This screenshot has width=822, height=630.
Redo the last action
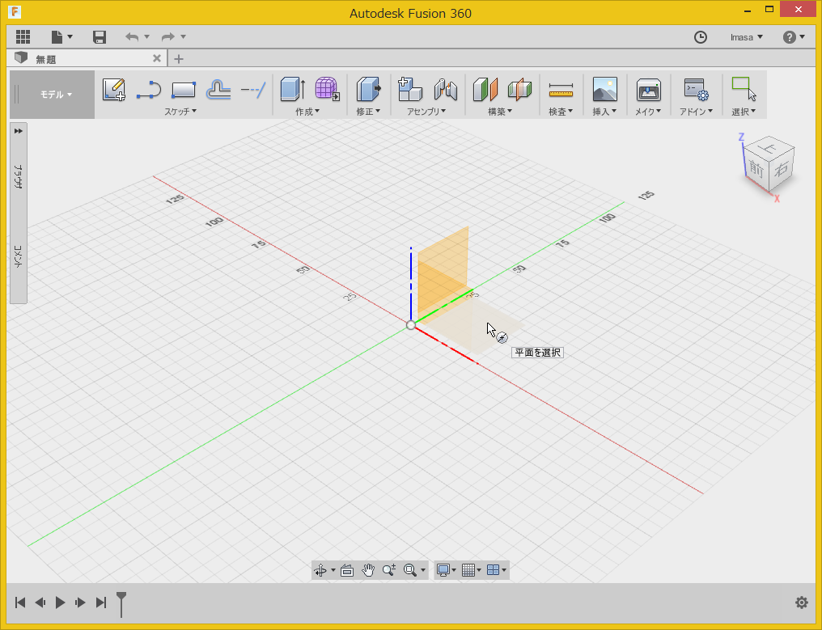click(x=167, y=36)
